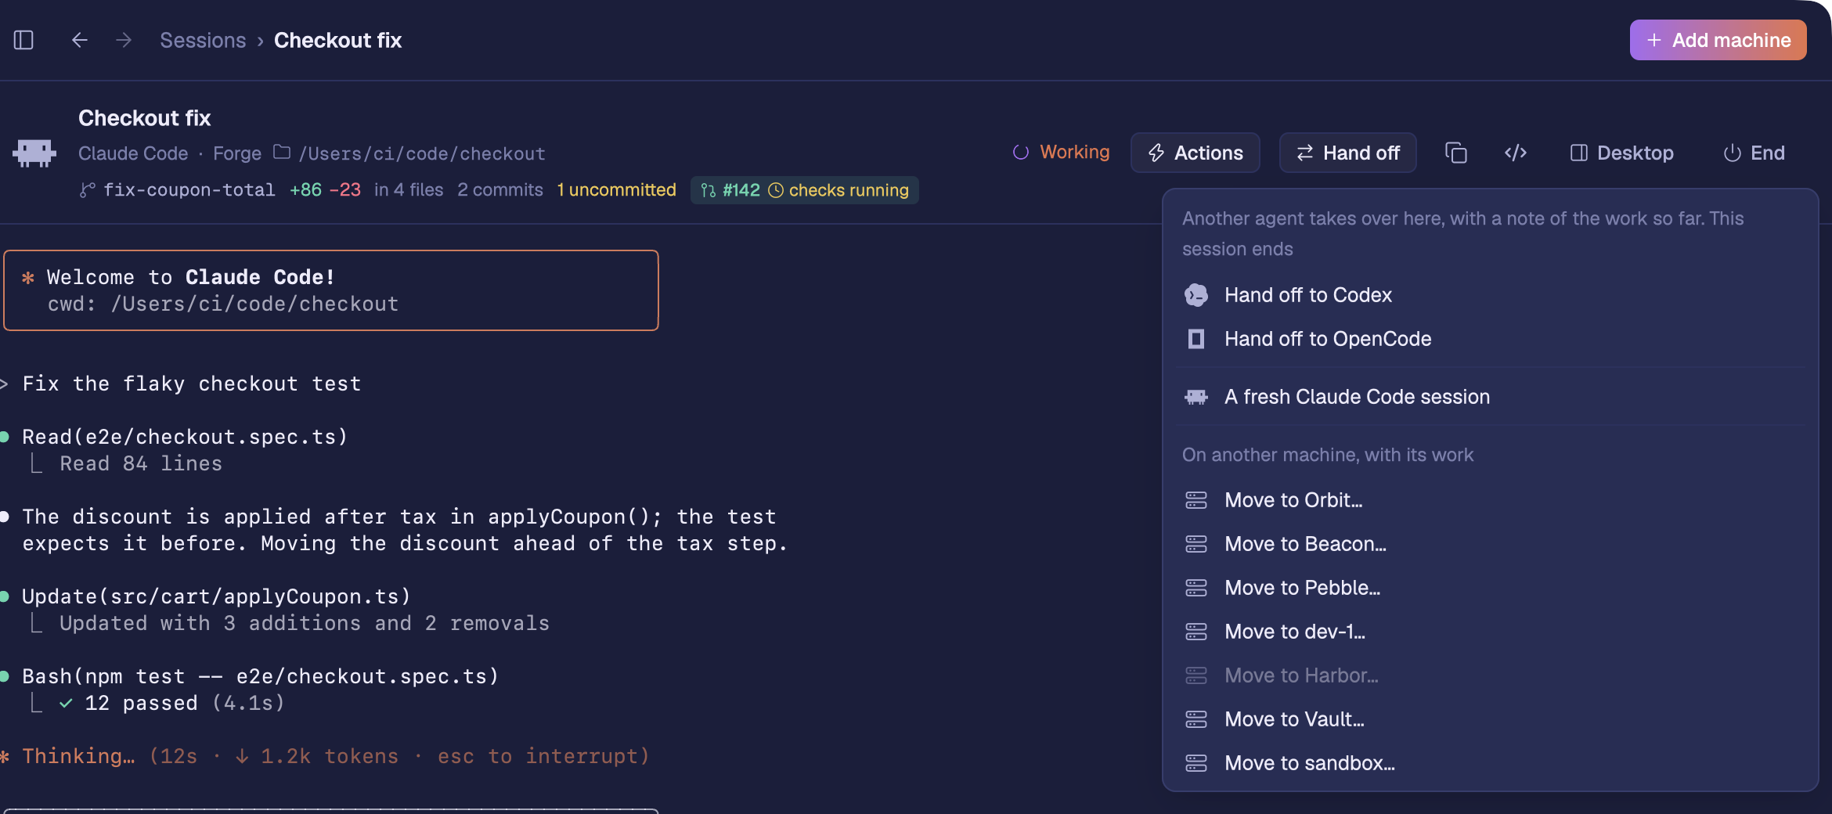The width and height of the screenshot is (1832, 814).
Task: Open folder path /Users/ci/code/checkout
Action: (x=422, y=153)
